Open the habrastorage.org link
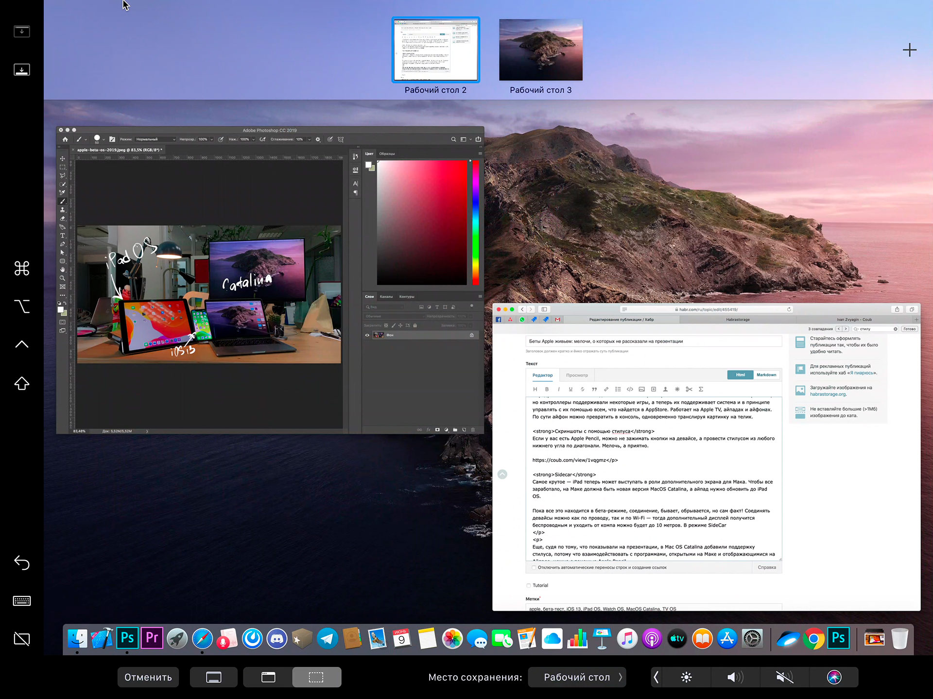The image size is (933, 699). pyautogui.click(x=827, y=394)
